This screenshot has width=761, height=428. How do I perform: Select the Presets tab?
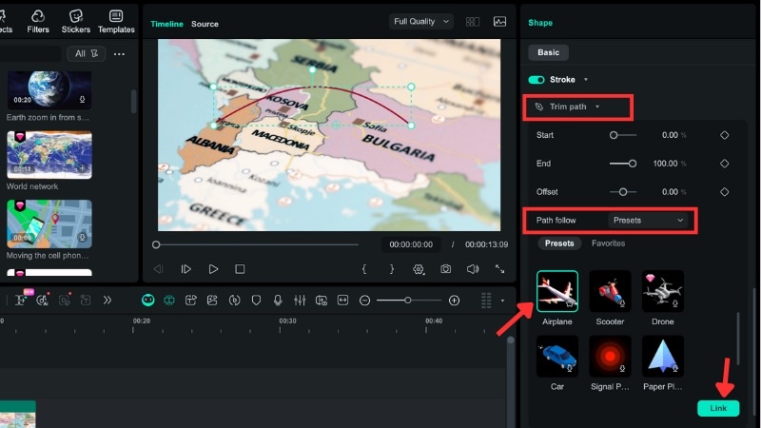(x=559, y=243)
